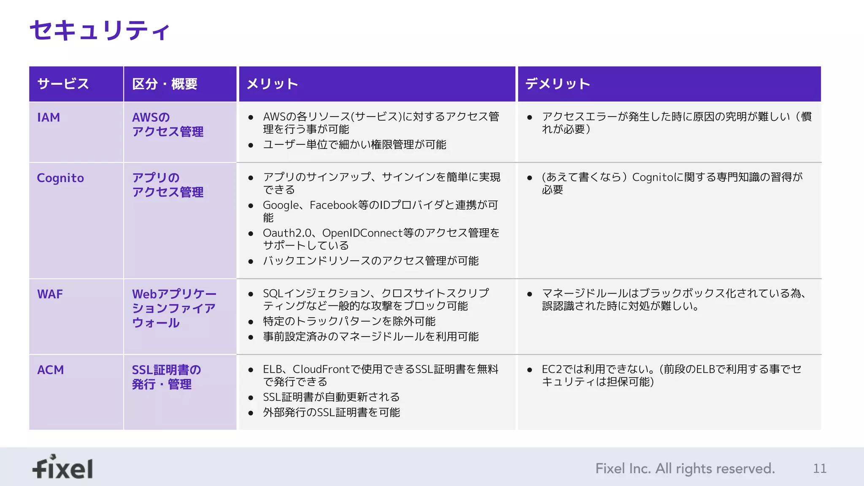Click the ACM service cell
The width and height of the screenshot is (864, 486).
(51, 370)
